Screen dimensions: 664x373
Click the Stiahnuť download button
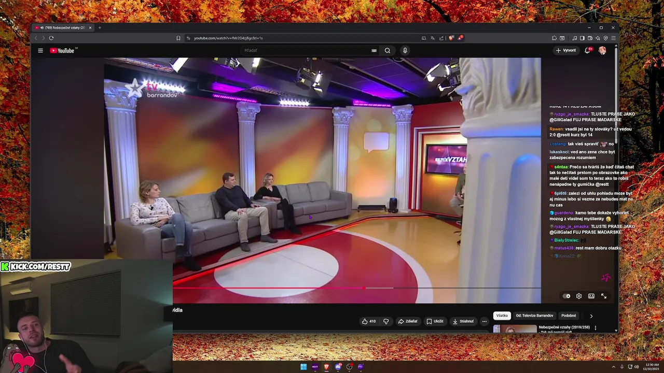click(463, 321)
